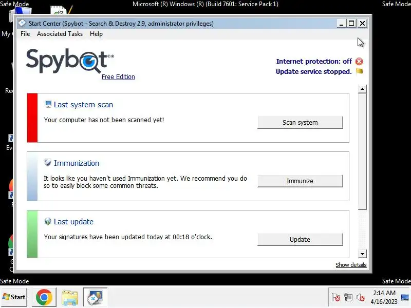Image resolution: width=411 pixels, height=308 pixels.
Task: Click the network tray icon
Action: pyautogui.click(x=348, y=298)
